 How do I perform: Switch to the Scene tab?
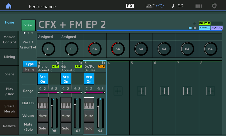coord(10,74)
